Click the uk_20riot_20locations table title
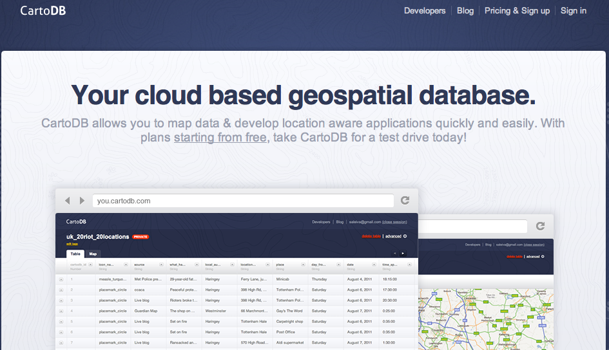The image size is (609, 350). (x=97, y=236)
